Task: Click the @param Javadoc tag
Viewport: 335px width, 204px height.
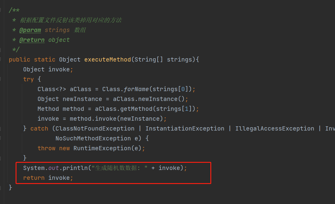Action: point(30,30)
